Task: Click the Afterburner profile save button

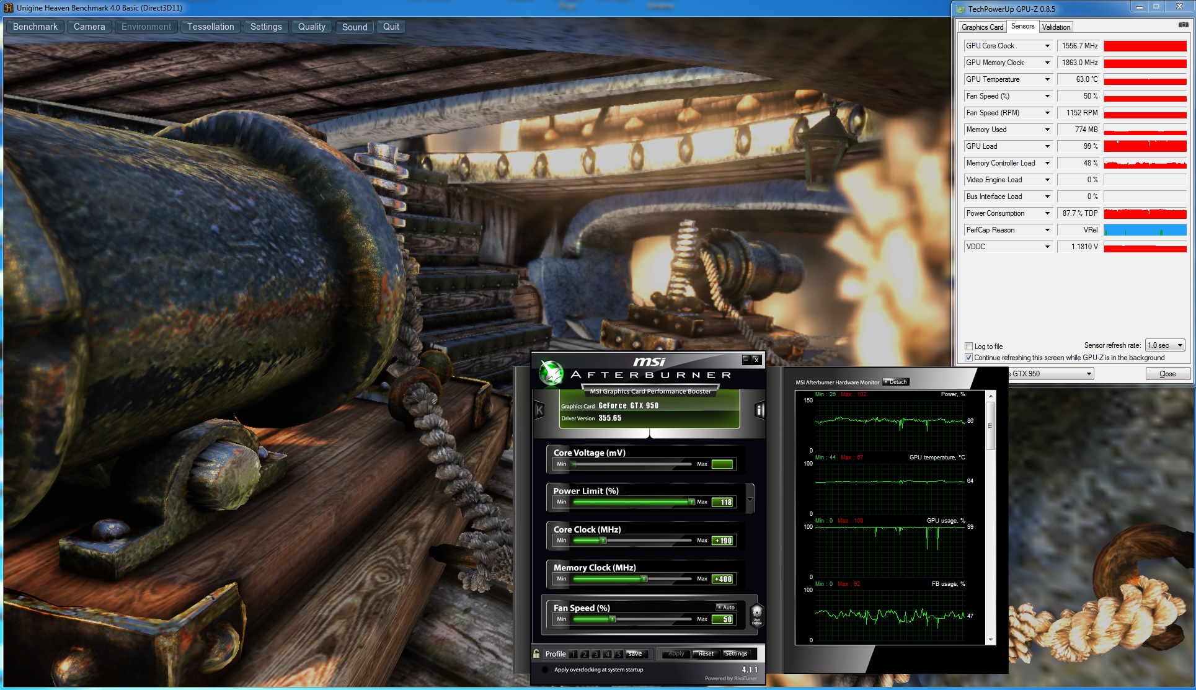Action: (636, 654)
